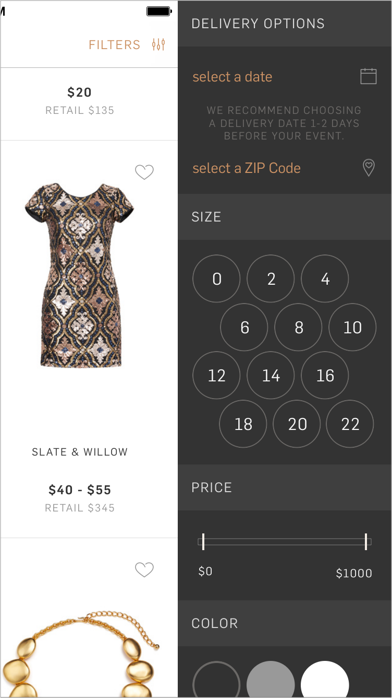Tap the ZIP code location pin icon
Viewport: 392px width, 698px height.
369,168
